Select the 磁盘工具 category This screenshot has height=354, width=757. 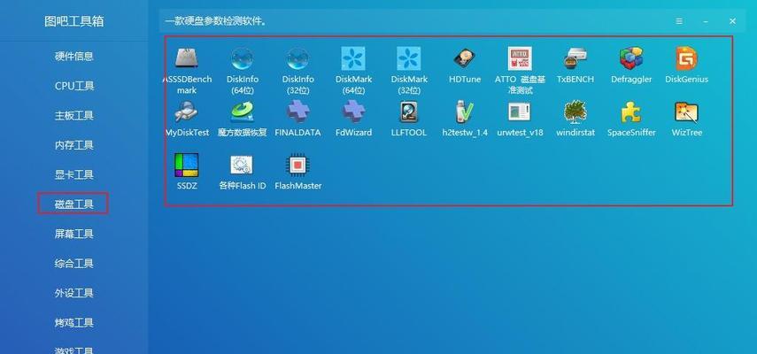click(x=73, y=204)
